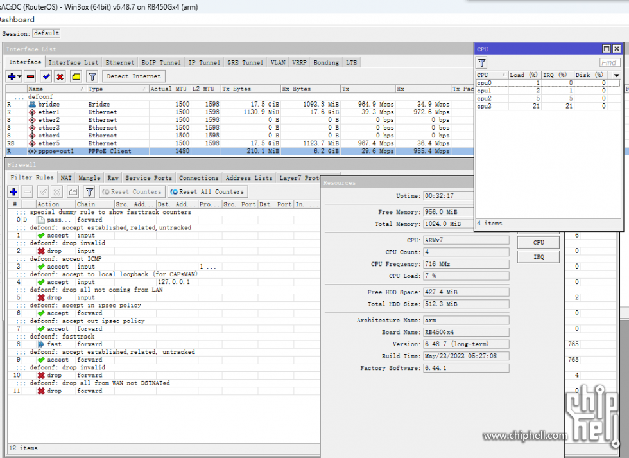Click the Board Name field RB450Gx4
Screen dimensions: 629x458
(x=466, y=332)
